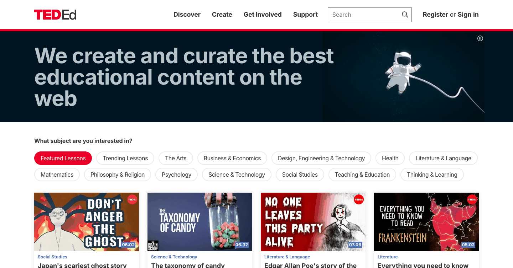Open the Taxonomy of Candy thumbnail
Viewport: 513px width, 268px height.
200,222
